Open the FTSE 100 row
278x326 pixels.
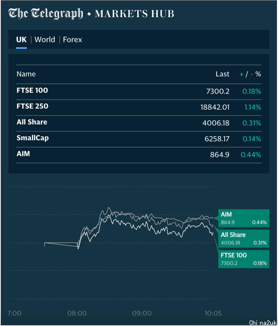coord(139,92)
